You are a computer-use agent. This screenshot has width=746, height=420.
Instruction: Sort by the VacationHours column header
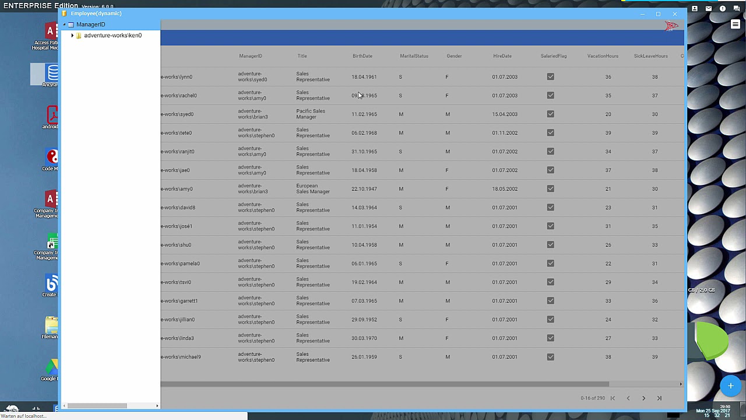603,56
